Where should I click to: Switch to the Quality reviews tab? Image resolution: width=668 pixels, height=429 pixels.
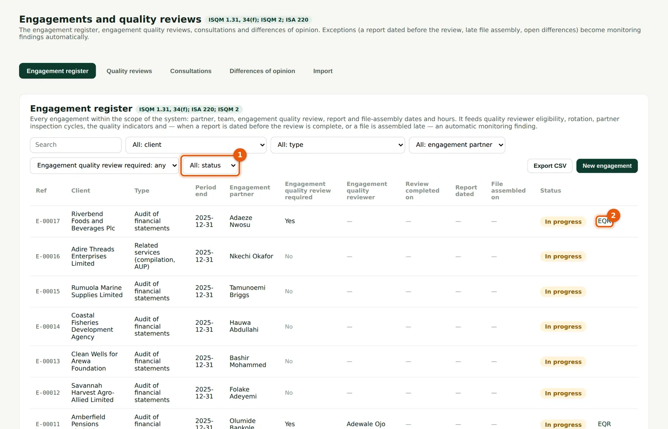pyautogui.click(x=129, y=71)
